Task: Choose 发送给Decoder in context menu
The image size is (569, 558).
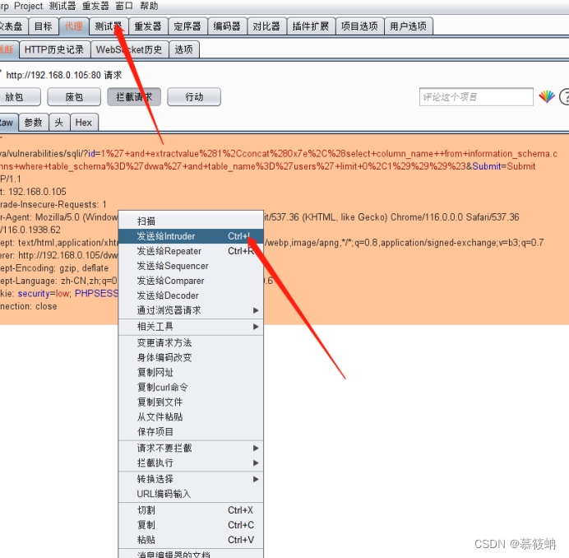Action: coord(191,295)
